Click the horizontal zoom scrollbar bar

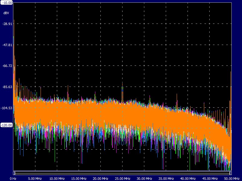coord(123,173)
